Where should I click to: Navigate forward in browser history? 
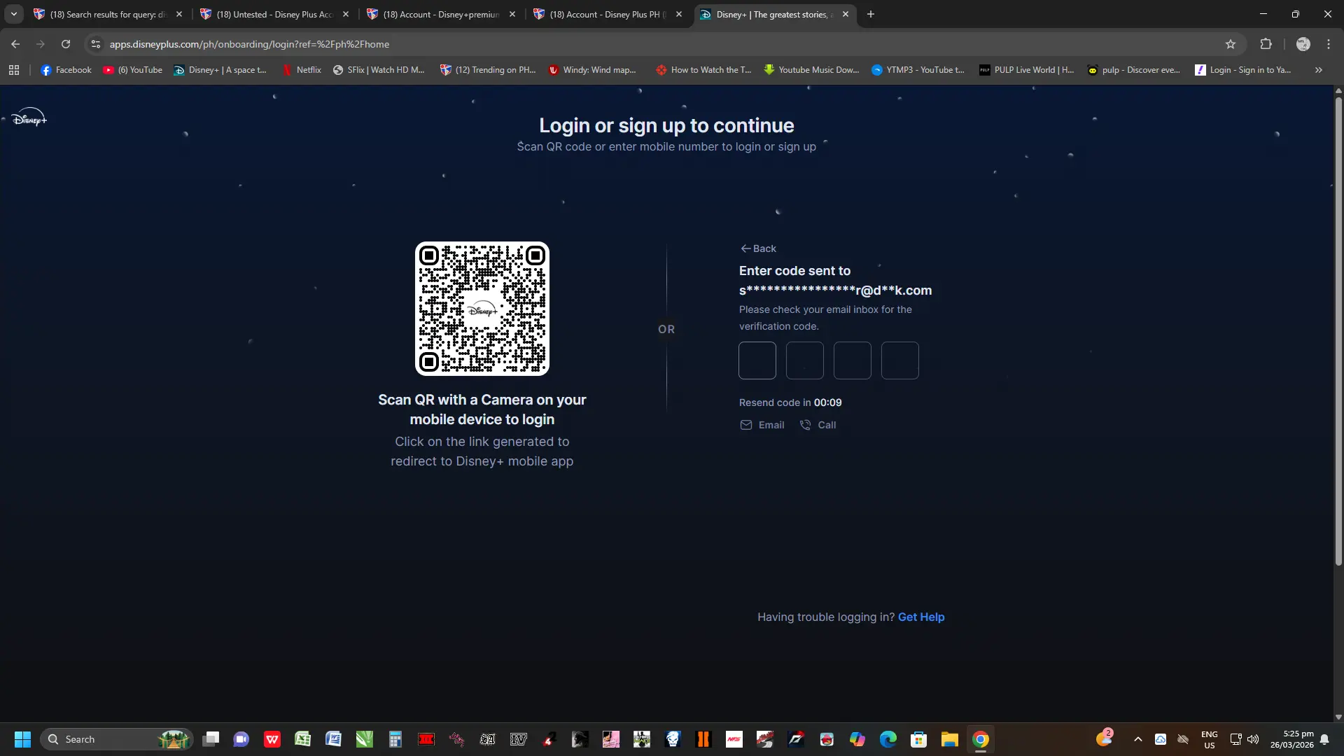41,44
